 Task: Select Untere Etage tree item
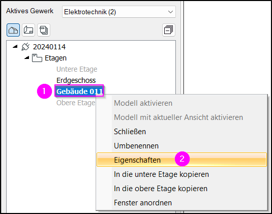click(77, 69)
